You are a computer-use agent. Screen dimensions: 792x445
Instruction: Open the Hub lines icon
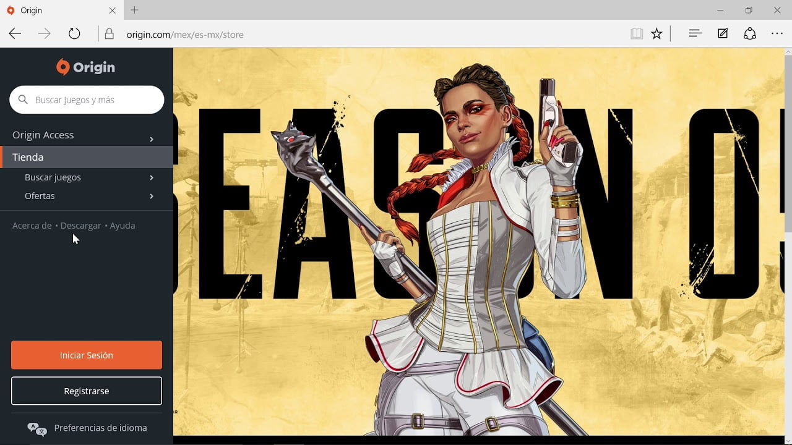pyautogui.click(x=695, y=33)
